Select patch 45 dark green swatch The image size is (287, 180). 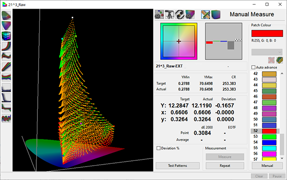(269, 91)
